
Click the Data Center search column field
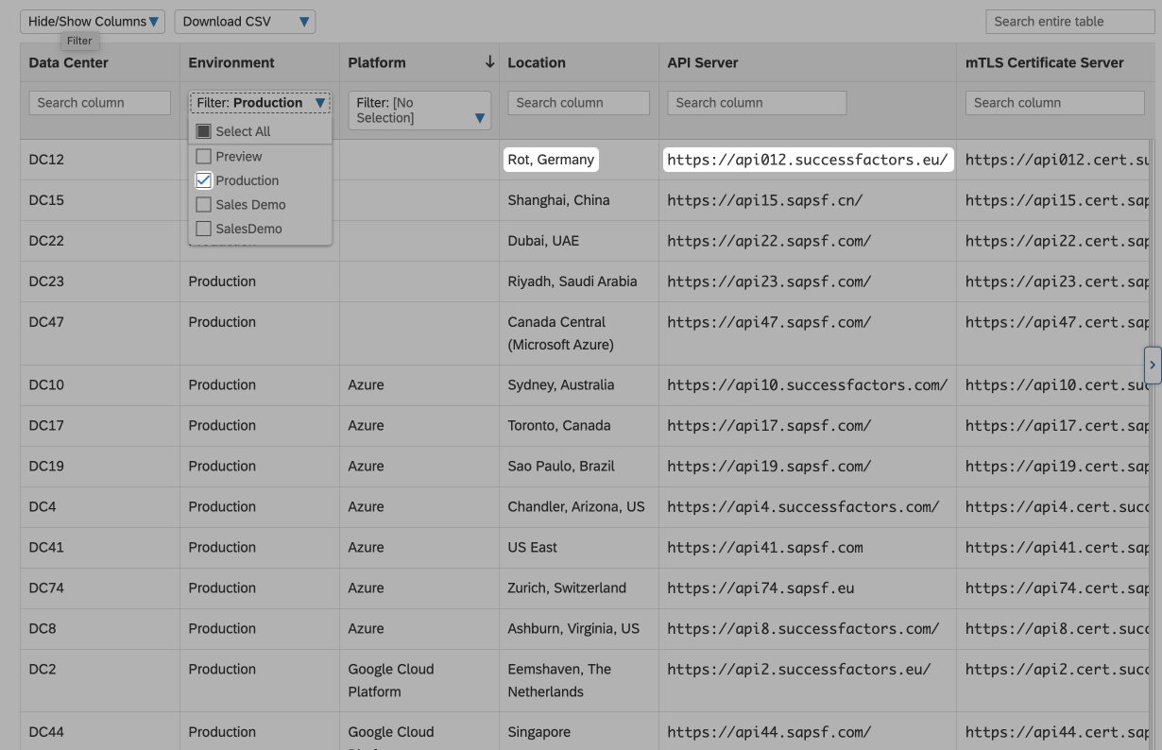(x=99, y=103)
